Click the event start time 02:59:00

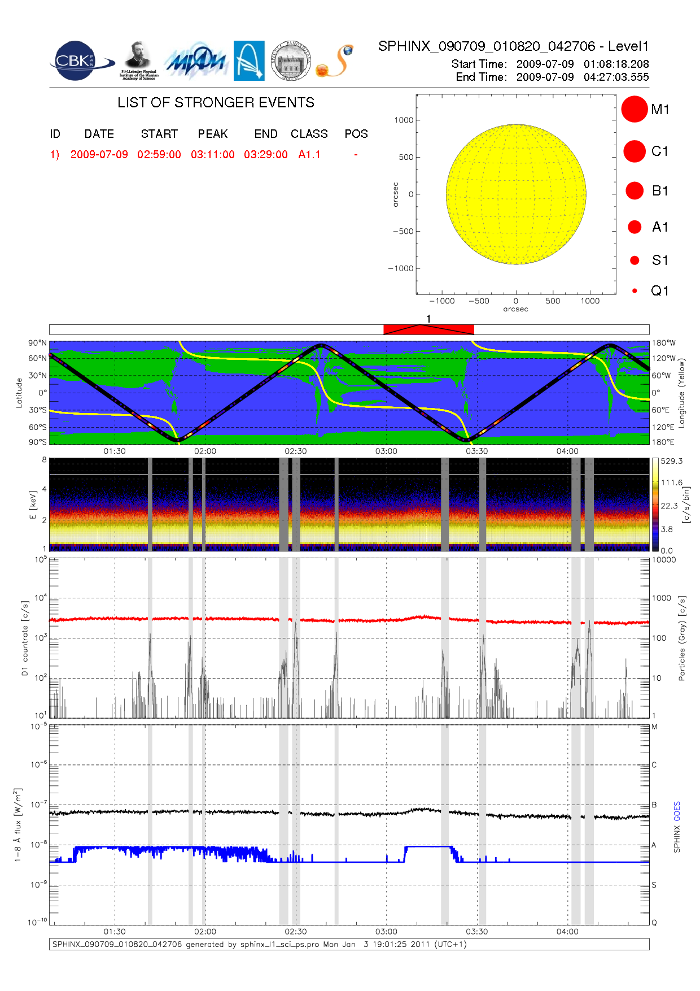(159, 154)
